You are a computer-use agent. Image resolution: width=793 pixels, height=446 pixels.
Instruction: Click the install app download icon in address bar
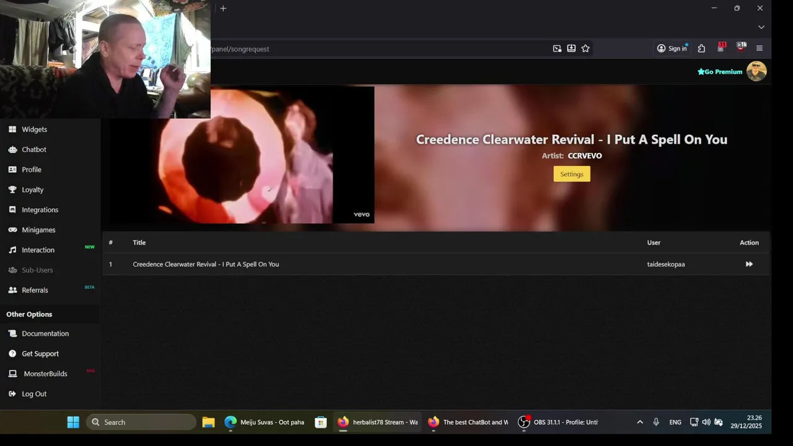(x=571, y=48)
